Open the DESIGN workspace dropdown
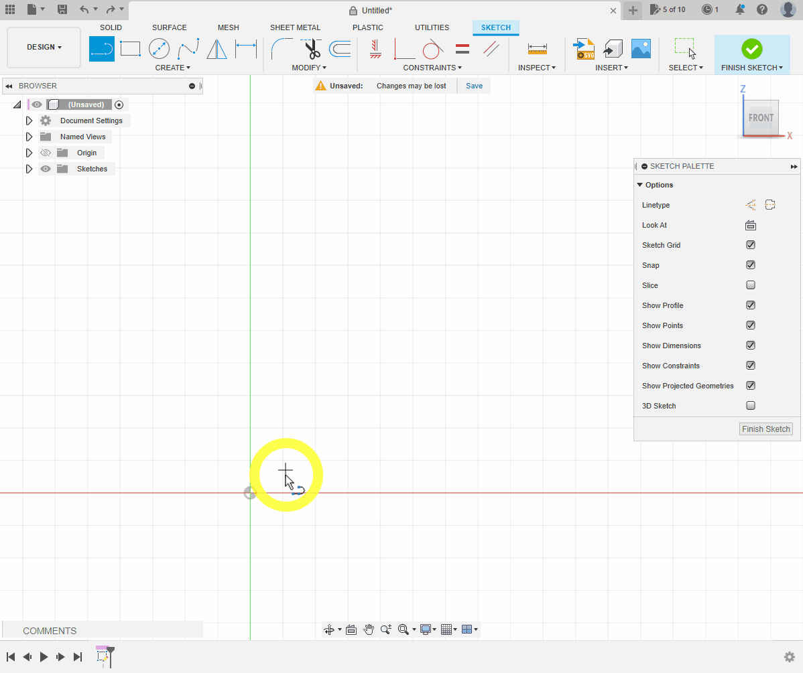 coord(44,48)
